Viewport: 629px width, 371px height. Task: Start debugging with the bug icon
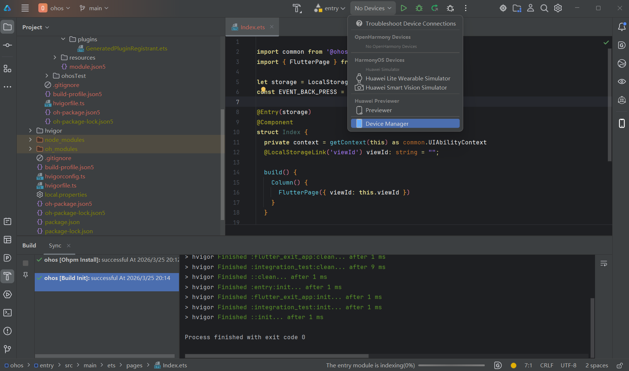pyautogui.click(x=419, y=8)
